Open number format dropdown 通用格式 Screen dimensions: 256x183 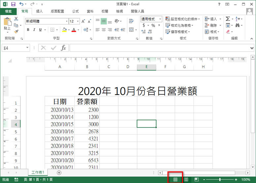(160, 19)
